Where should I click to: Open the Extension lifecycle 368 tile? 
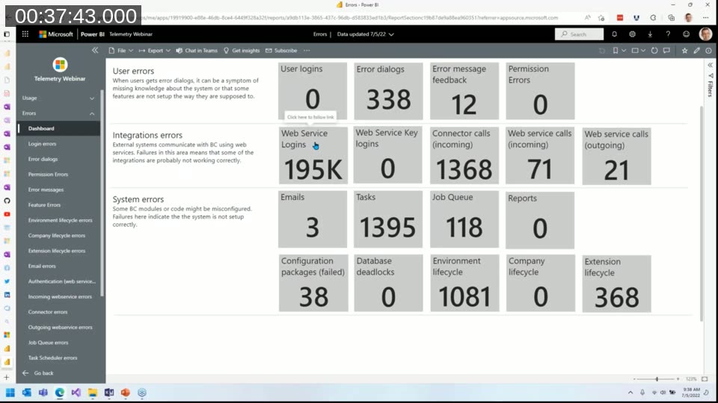click(616, 284)
